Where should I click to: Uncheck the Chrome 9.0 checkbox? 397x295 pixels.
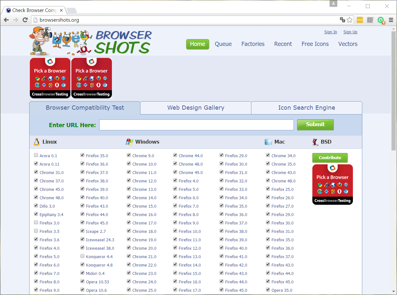click(x=129, y=155)
